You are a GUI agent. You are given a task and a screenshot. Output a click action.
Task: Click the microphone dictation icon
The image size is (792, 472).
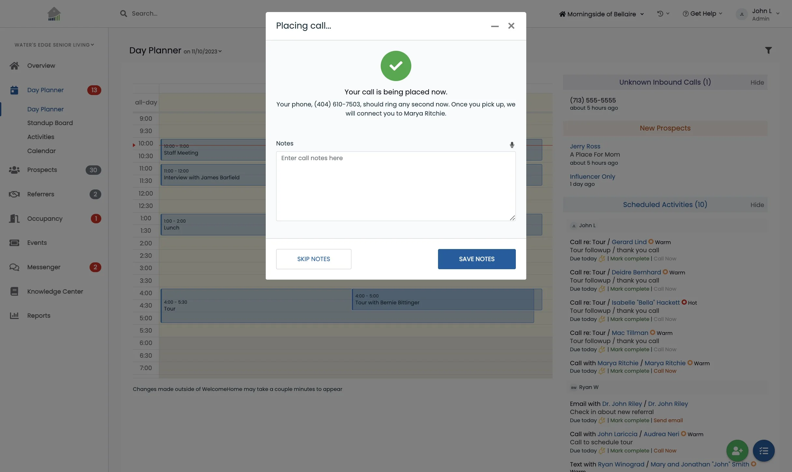tap(512, 145)
